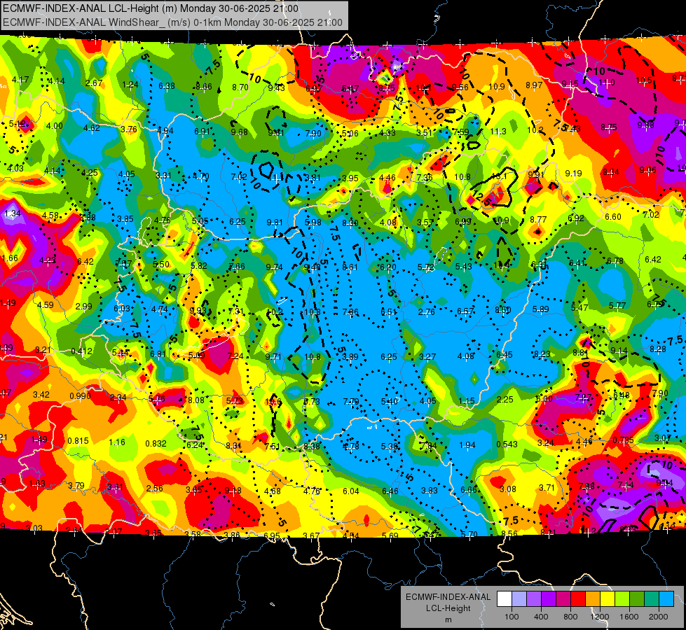Image resolution: width=686 pixels, height=630 pixels.
Task: Click the legend tick label "2000"
Action: click(659, 617)
